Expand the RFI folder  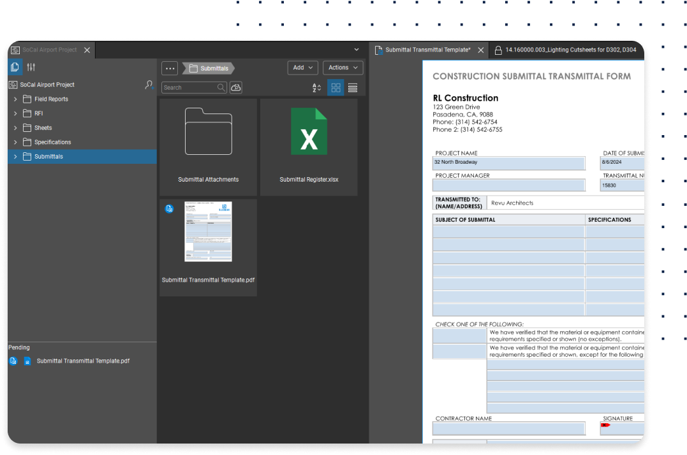point(15,113)
